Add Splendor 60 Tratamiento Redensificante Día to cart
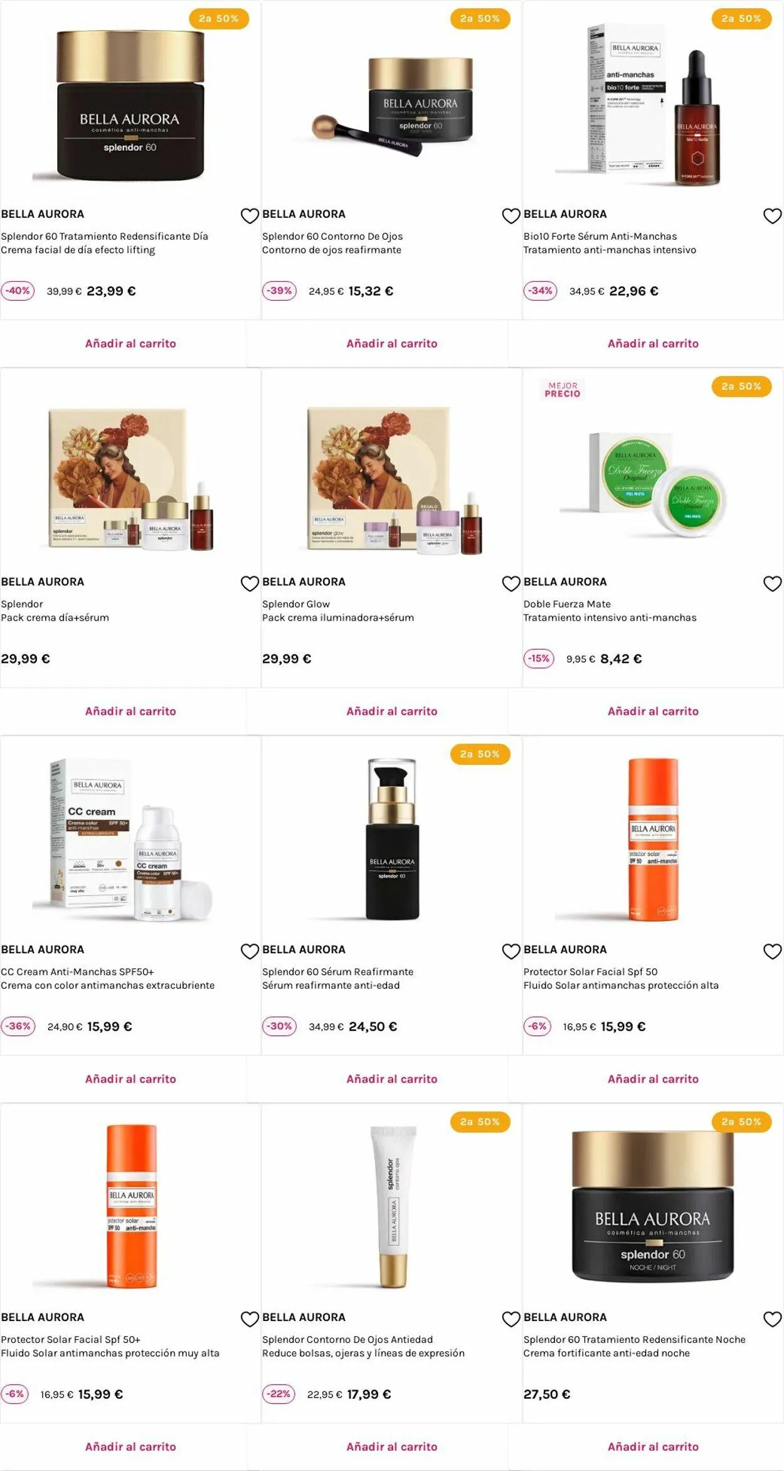 130,343
